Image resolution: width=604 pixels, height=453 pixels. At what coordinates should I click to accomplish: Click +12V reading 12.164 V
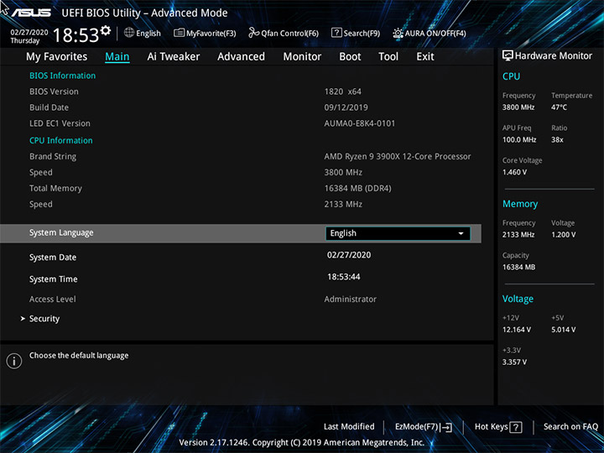click(517, 330)
